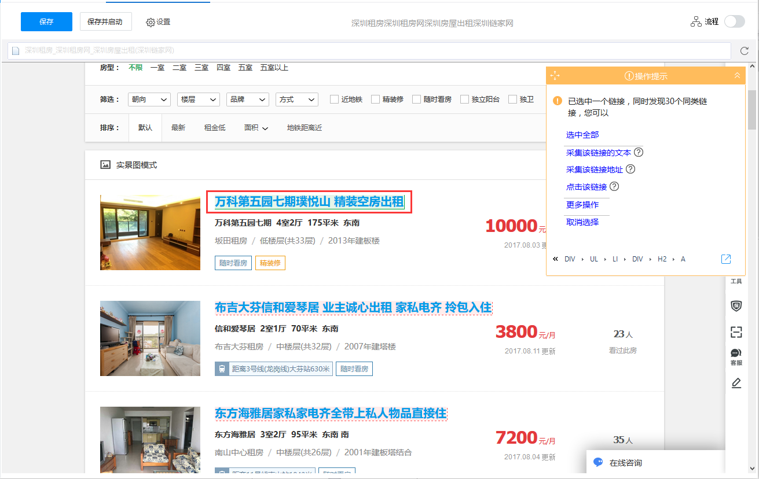
Task: Click the 坂田租房 area link
Action: point(231,241)
